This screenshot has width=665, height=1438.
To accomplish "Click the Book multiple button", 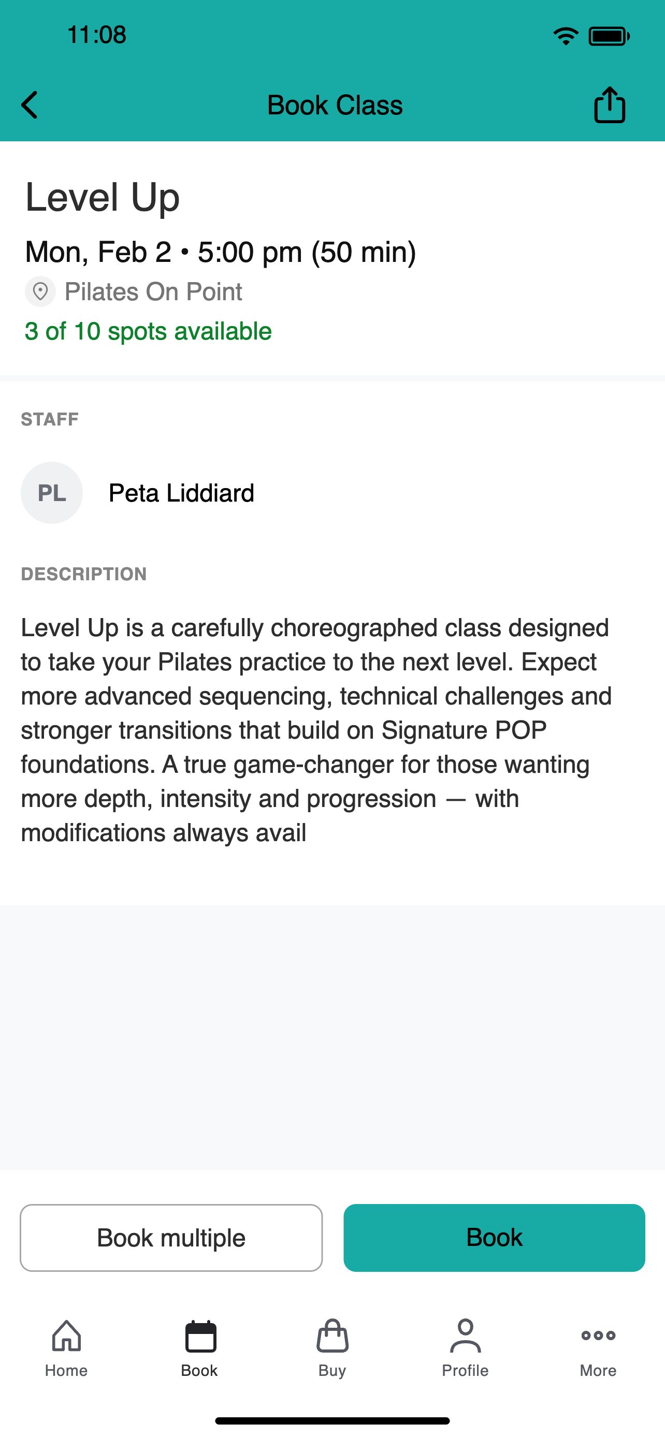I will tap(171, 1238).
